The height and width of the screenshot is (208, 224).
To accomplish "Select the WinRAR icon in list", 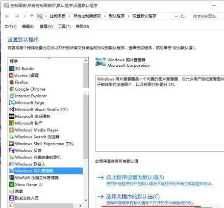I will pos(12,178).
